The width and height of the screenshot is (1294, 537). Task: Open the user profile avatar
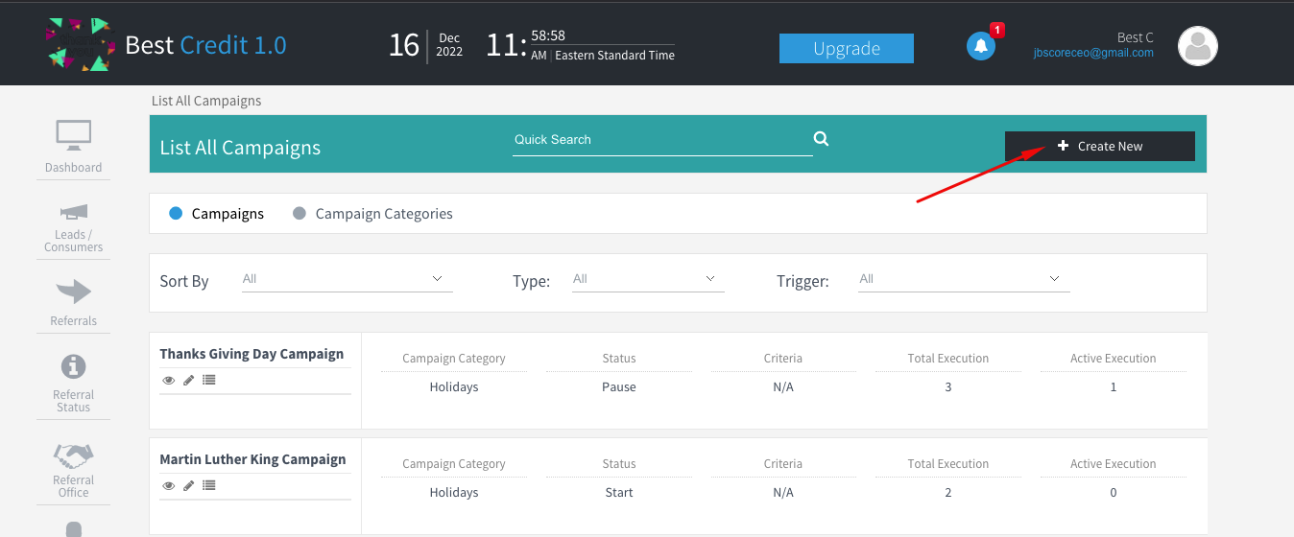click(1197, 46)
